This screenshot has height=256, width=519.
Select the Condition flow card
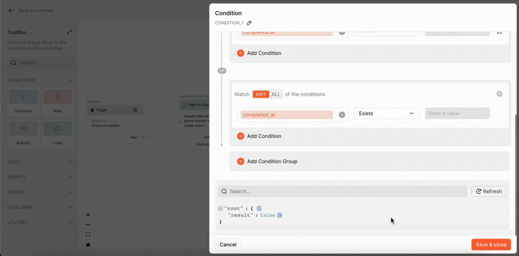coord(23,102)
